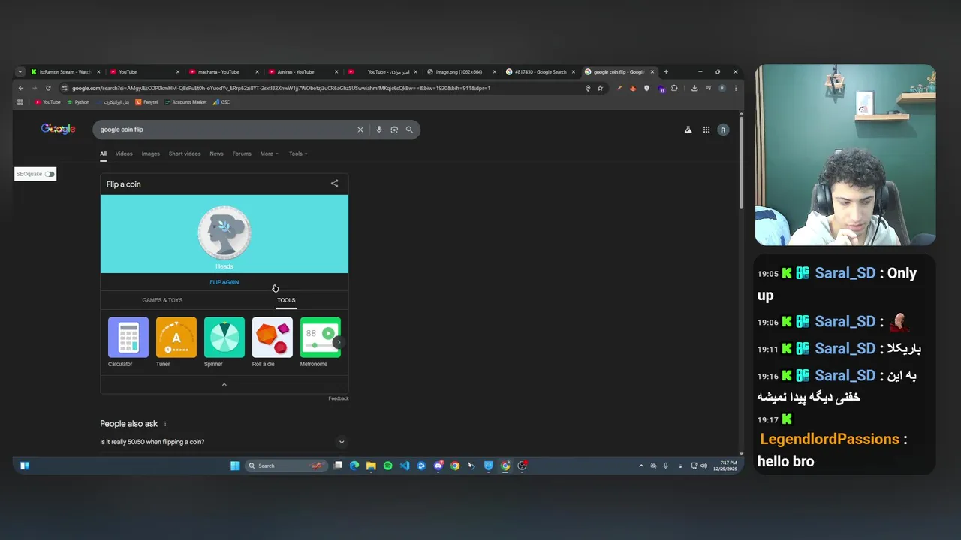
Task: Open browser extensions puzzle icon
Action: [674, 88]
